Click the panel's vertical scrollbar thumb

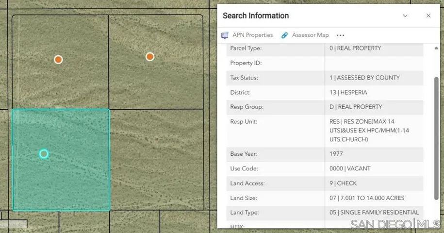pyautogui.click(x=436, y=138)
